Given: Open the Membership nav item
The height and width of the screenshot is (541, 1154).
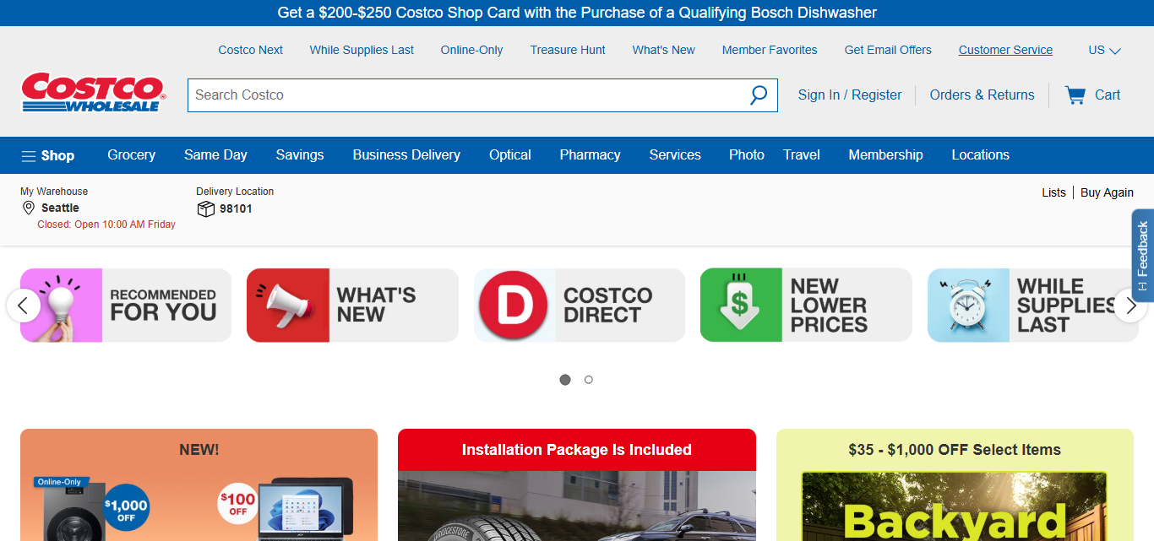Looking at the screenshot, I should click(885, 154).
